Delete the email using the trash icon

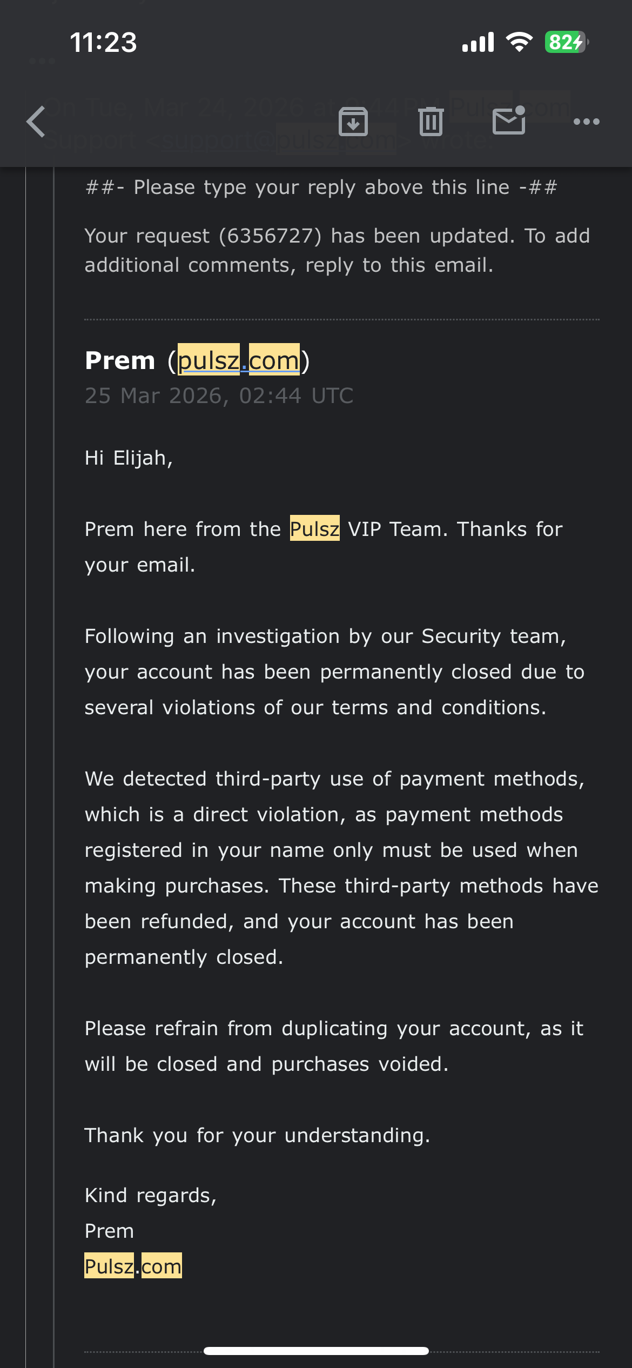pos(431,122)
